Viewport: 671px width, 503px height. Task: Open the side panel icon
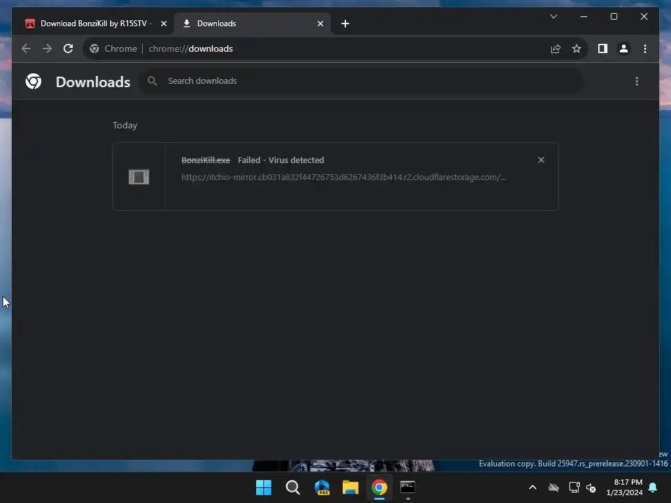pyautogui.click(x=603, y=48)
